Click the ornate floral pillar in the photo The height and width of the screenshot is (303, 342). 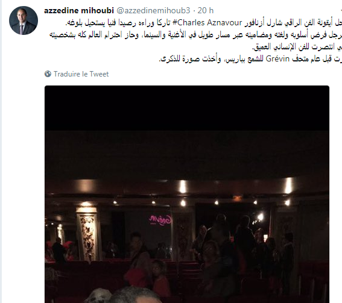click(x=87, y=234)
